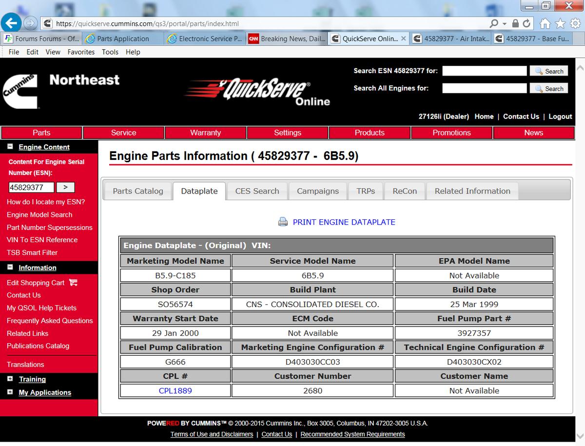
Task: Click Contact Us in the header
Action: 521,116
